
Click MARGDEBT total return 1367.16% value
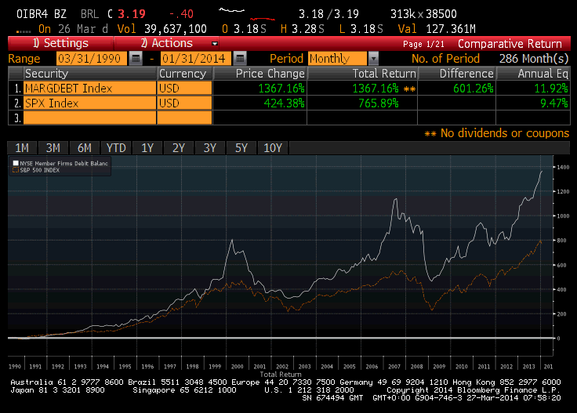[x=376, y=89]
